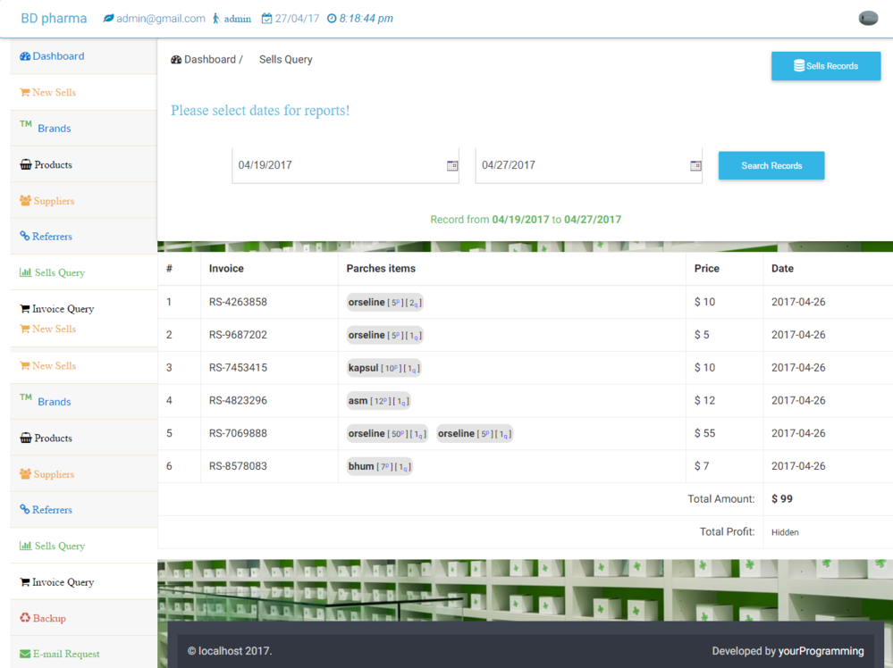Open the Backup menu item in the sidebar
Viewport: 893px width, 668px height.
click(49, 618)
